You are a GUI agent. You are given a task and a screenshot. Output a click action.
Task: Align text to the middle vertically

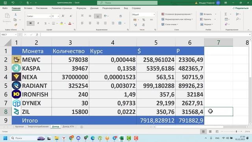pyautogui.click(x=90, y=16)
